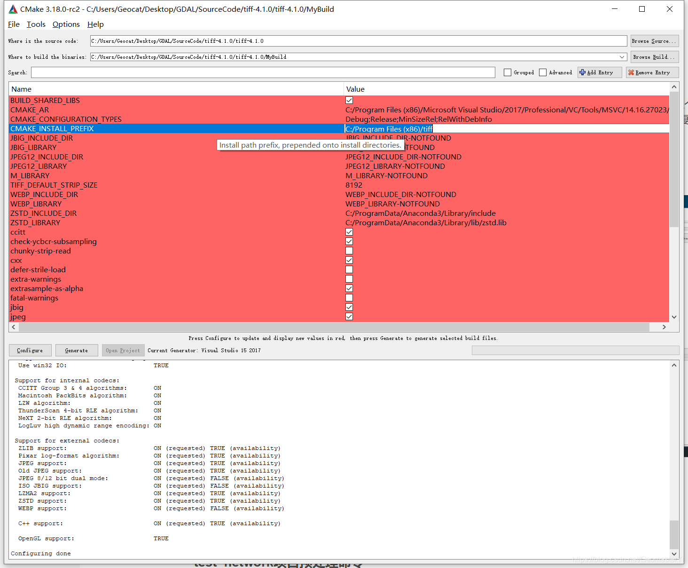Viewport: 688px width, 568px height.
Task: Click the Add Entry button
Action: point(600,72)
